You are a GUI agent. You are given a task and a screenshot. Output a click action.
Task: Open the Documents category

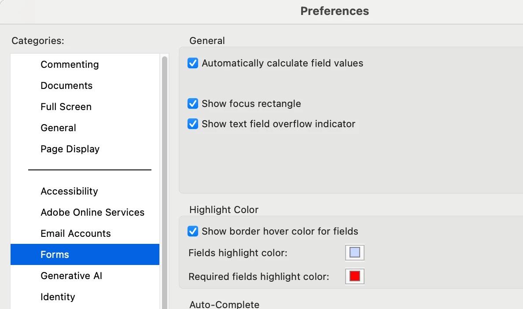coord(66,86)
